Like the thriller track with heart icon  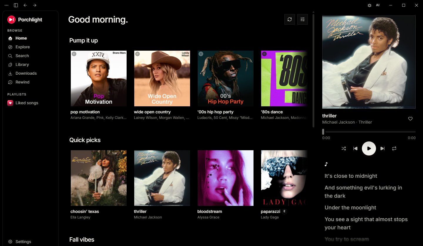(410, 119)
